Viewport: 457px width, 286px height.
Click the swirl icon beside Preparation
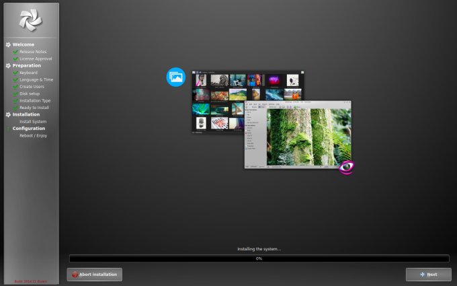pyautogui.click(x=8, y=66)
